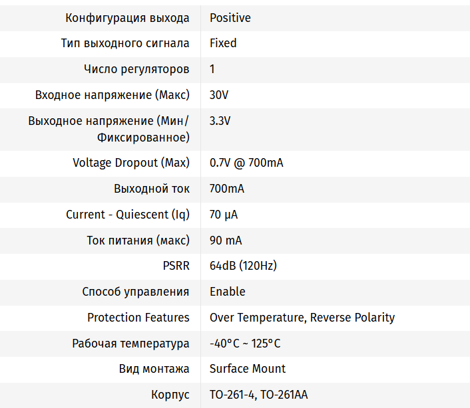Viewport: 470px width, 408px height.
Task: Click the '70 µA' quiescent current value
Action: [x=224, y=215]
